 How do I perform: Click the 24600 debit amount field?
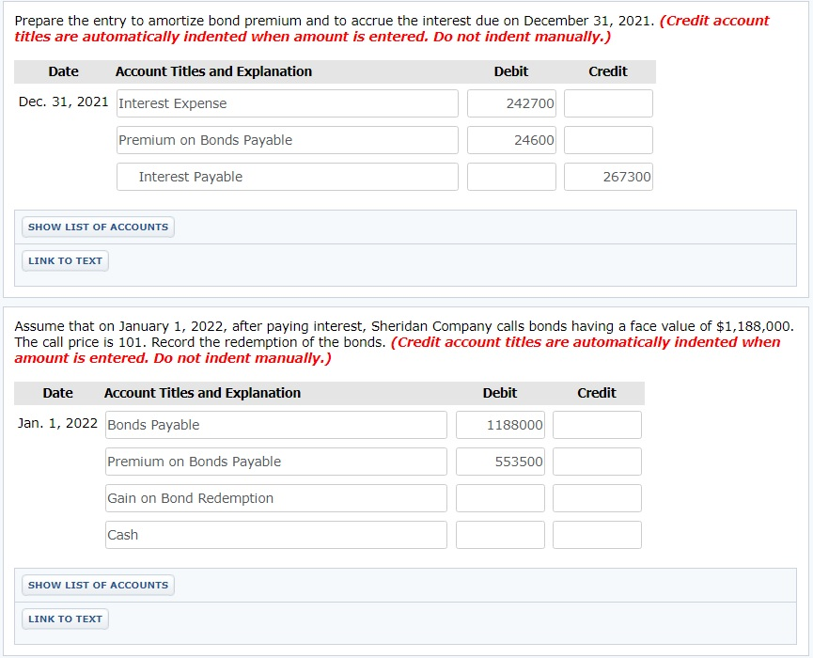511,140
